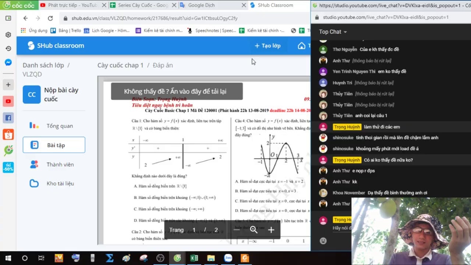Open OBS Studio from the taskbar

pos(160,258)
